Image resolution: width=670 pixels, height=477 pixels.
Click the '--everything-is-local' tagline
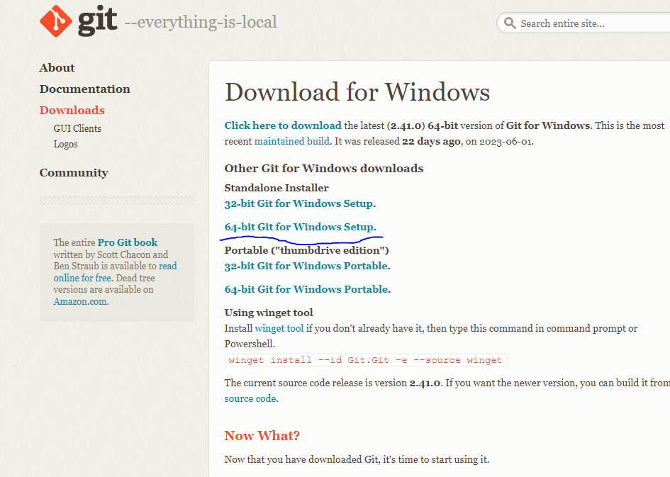[201, 22]
